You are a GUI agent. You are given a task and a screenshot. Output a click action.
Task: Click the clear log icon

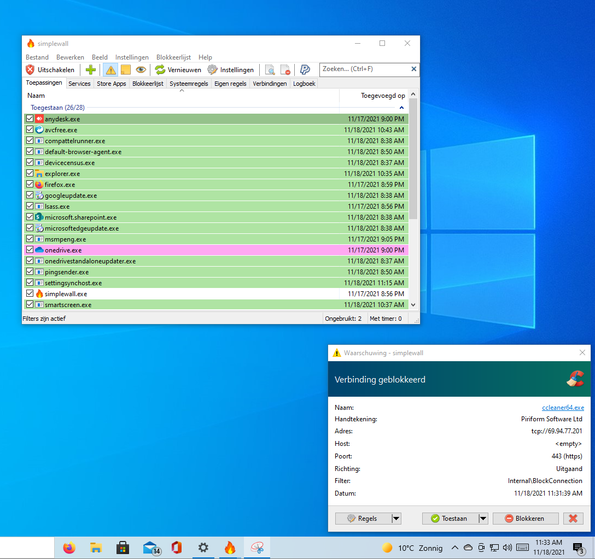click(285, 70)
